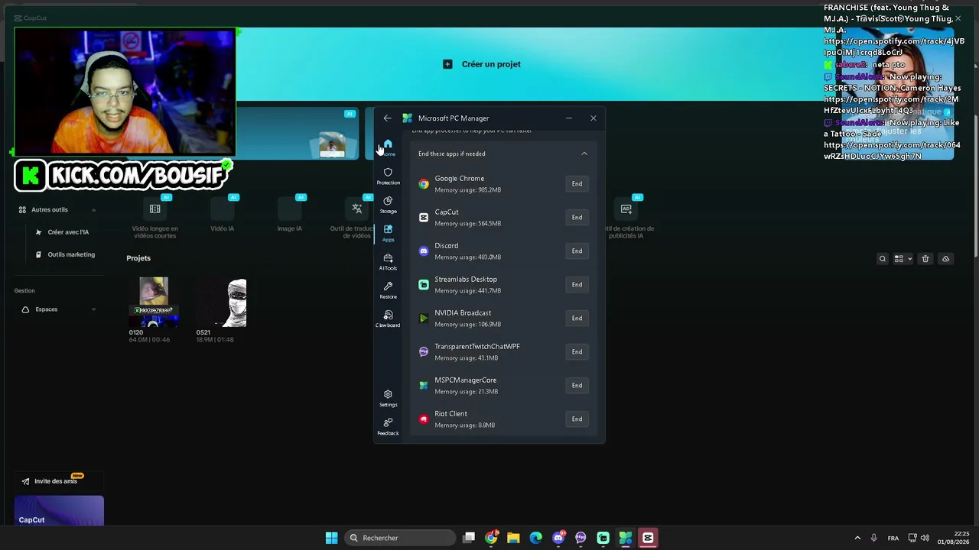This screenshot has width=979, height=550.
Task: Open the Restore section in PC Manager
Action: (x=388, y=290)
